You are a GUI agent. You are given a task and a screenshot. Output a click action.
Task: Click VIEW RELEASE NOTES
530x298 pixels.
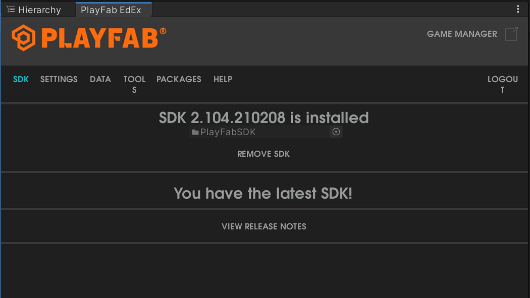[264, 226]
